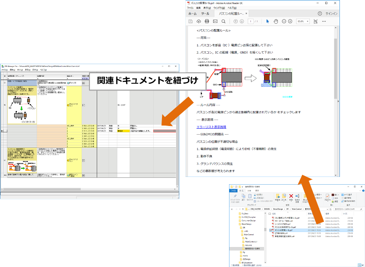365x267 pixels.
Task: Click the upload to cloud icon
Action: [199, 21]
